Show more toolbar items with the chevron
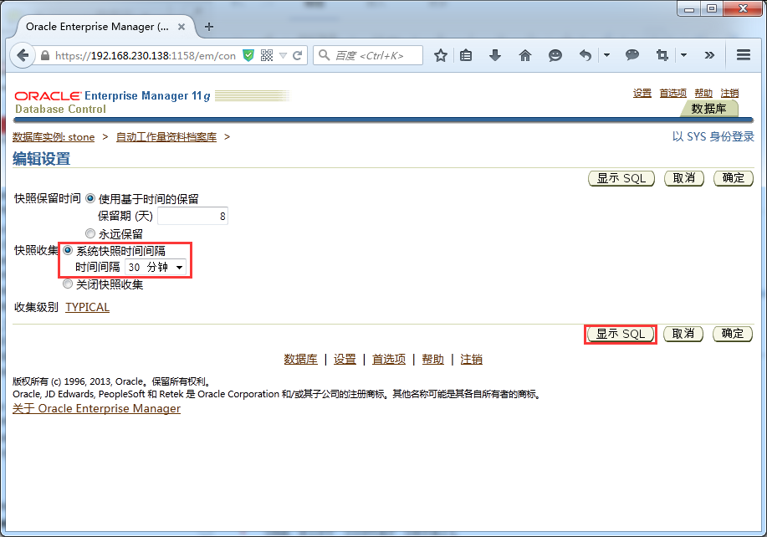 coord(709,55)
